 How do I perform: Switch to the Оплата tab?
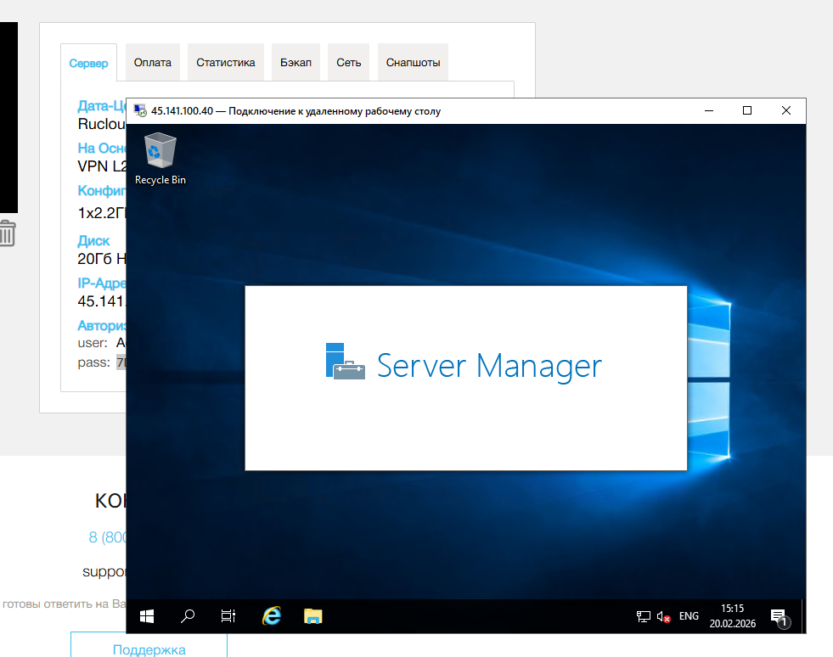point(153,62)
